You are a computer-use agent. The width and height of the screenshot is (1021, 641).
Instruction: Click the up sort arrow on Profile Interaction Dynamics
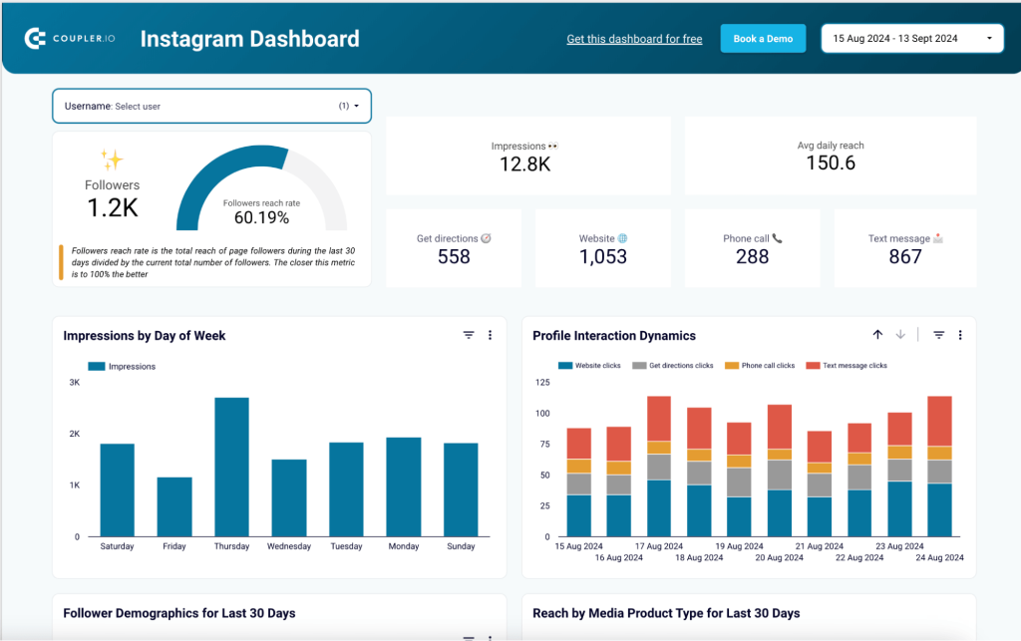(878, 335)
